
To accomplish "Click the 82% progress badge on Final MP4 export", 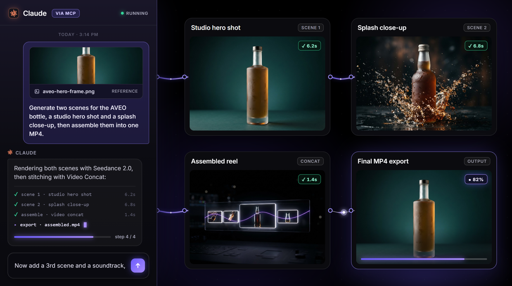I will (x=476, y=180).
